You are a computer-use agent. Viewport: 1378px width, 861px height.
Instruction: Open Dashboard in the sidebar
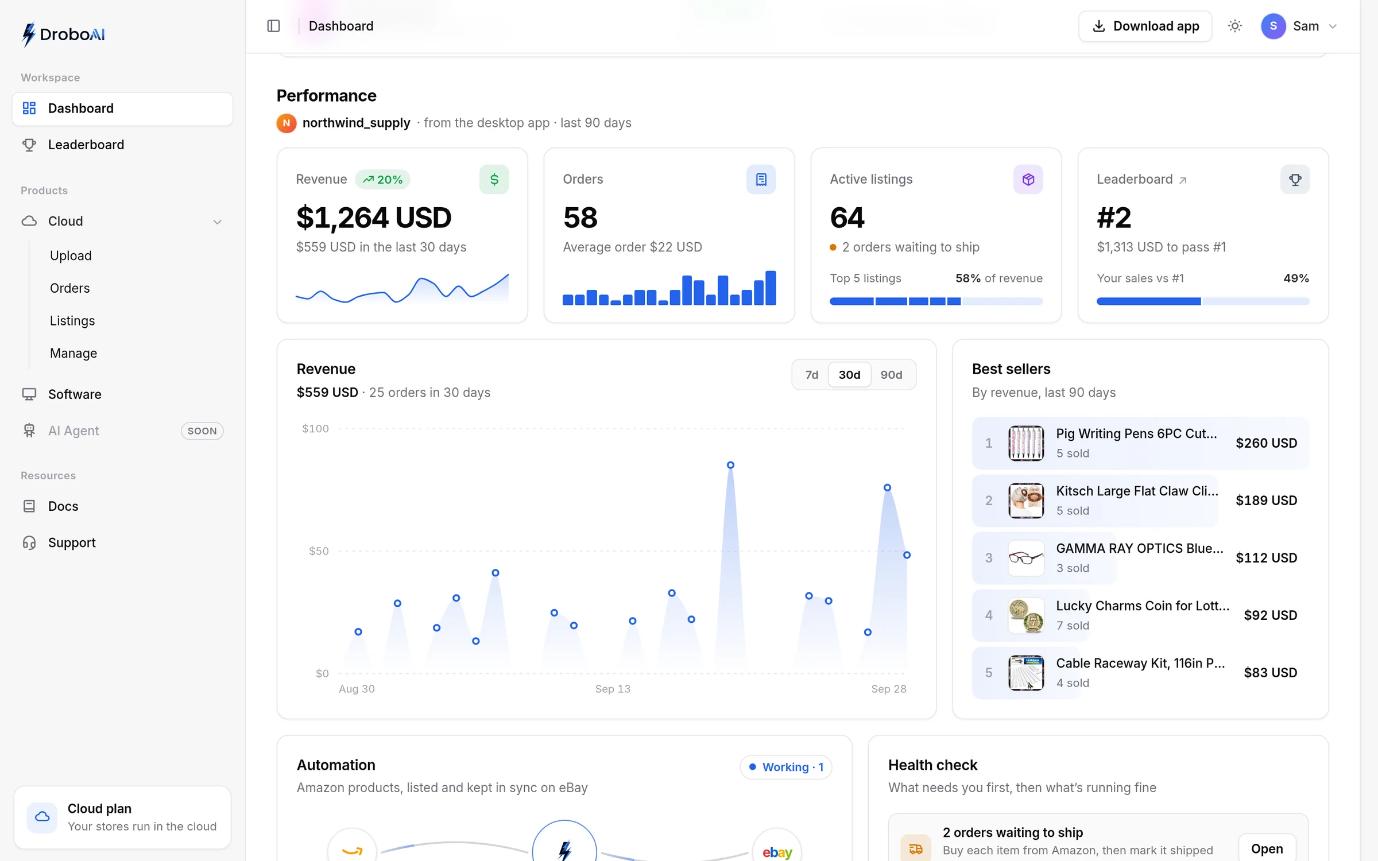pos(122,108)
